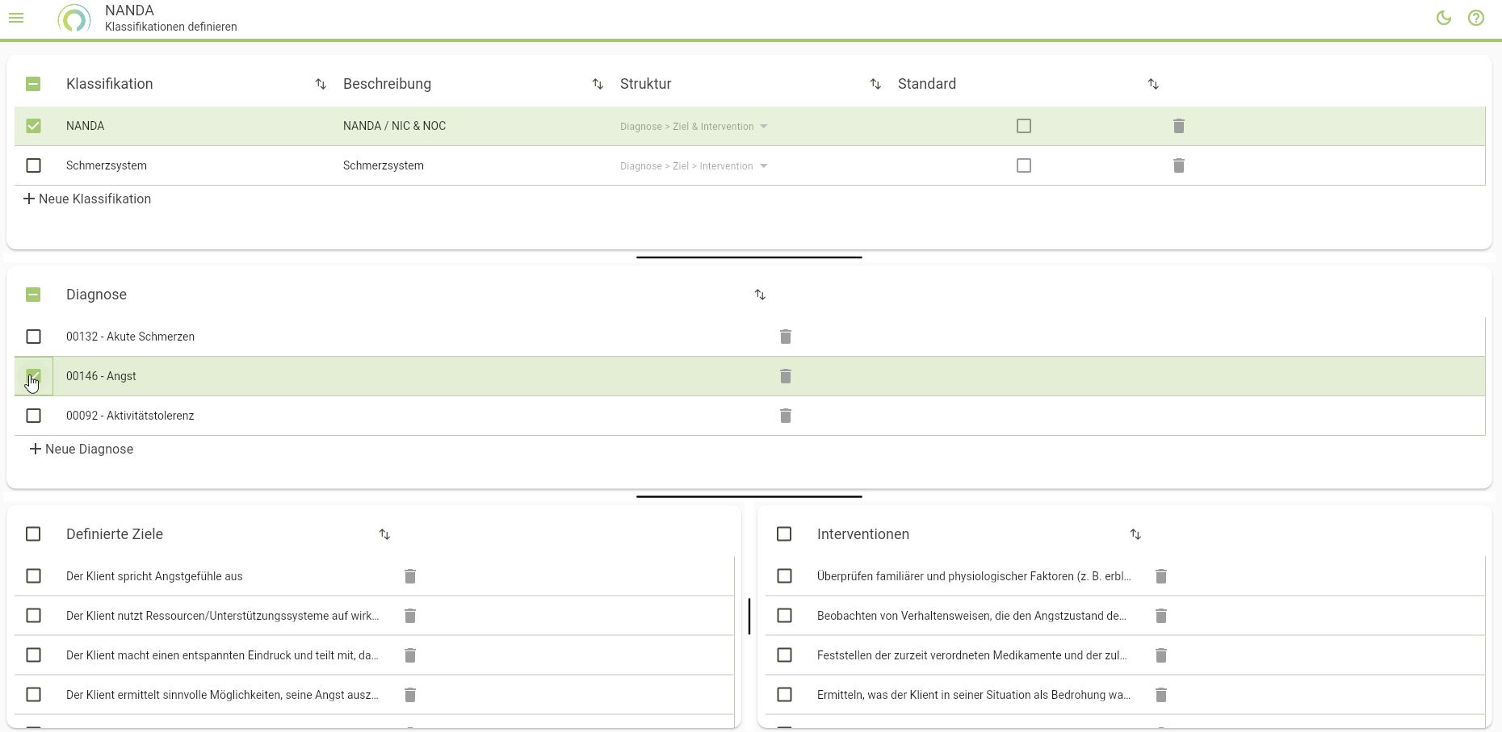The width and height of the screenshot is (1502, 732).
Task: Click the Standard column header
Action: tap(926, 84)
